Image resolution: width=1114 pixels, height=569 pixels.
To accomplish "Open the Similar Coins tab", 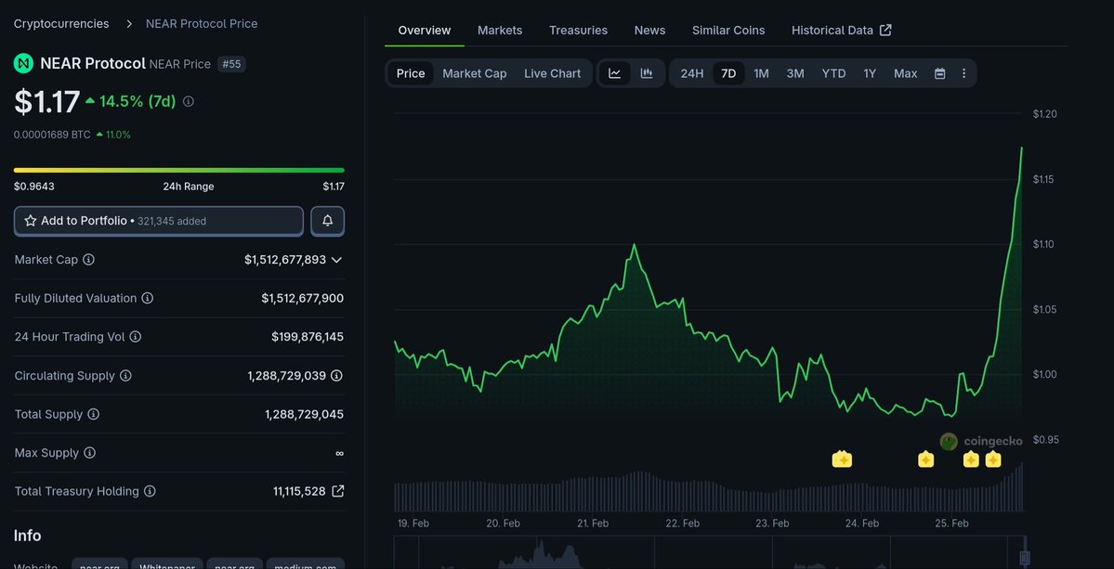I will click(728, 30).
